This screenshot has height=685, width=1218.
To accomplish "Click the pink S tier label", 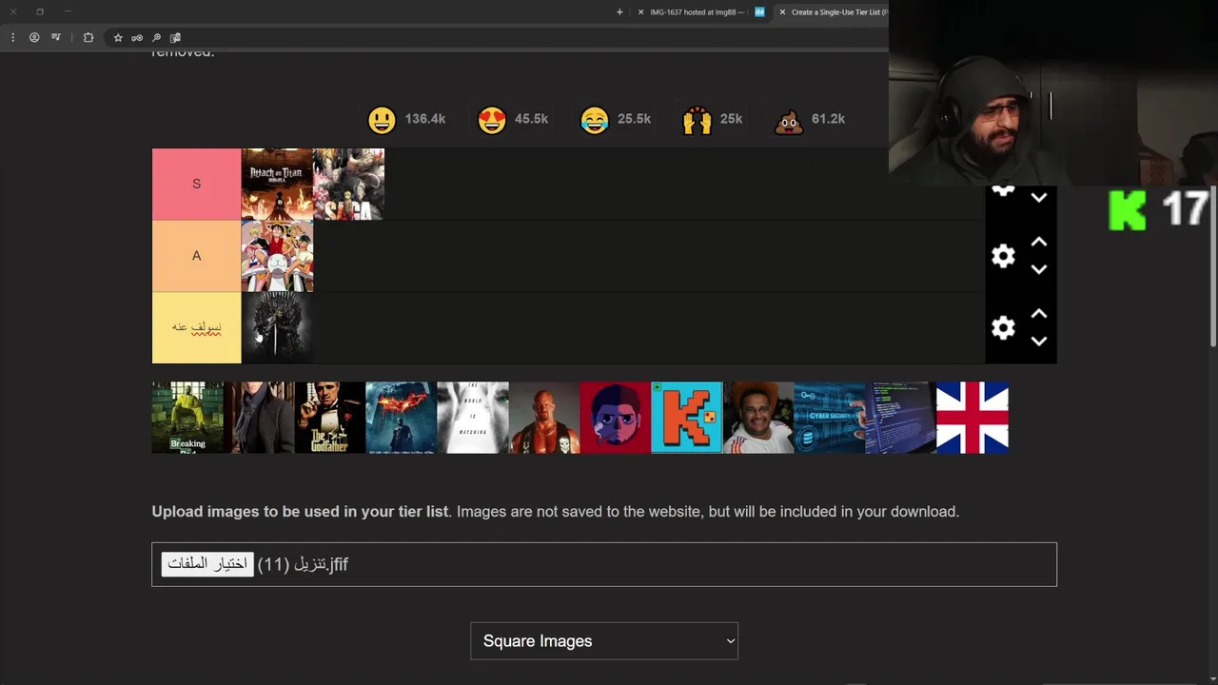I will tap(197, 184).
